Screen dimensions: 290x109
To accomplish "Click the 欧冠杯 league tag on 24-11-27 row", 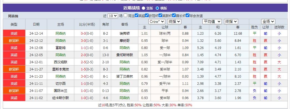I will (x=14, y=69).
